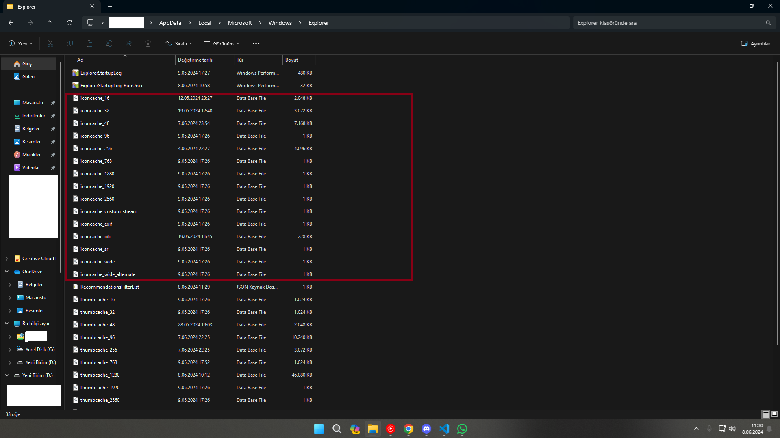The image size is (780, 438).
Task: Switch to the large thumbnails view toggle
Action: tap(774, 414)
